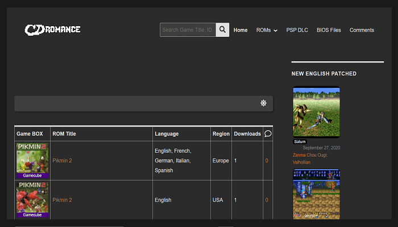The height and width of the screenshot is (227, 398).
Task: Open comments count 0 for Europe row
Action: click(x=267, y=161)
